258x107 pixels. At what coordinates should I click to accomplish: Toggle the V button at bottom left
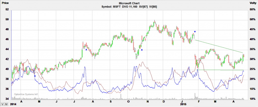(2, 104)
